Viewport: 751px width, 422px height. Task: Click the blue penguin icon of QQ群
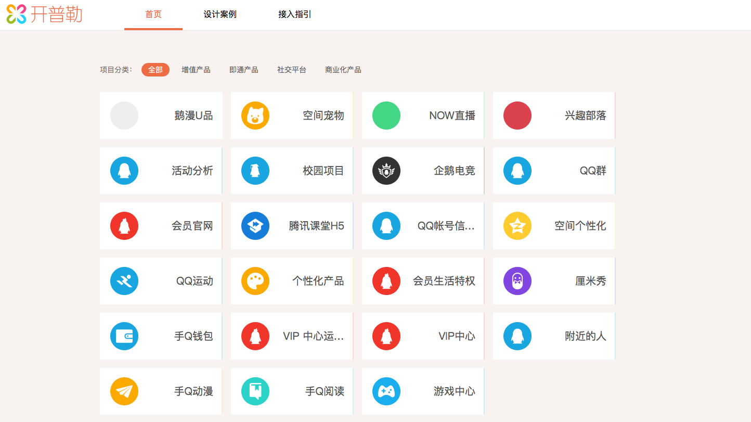[x=517, y=171]
